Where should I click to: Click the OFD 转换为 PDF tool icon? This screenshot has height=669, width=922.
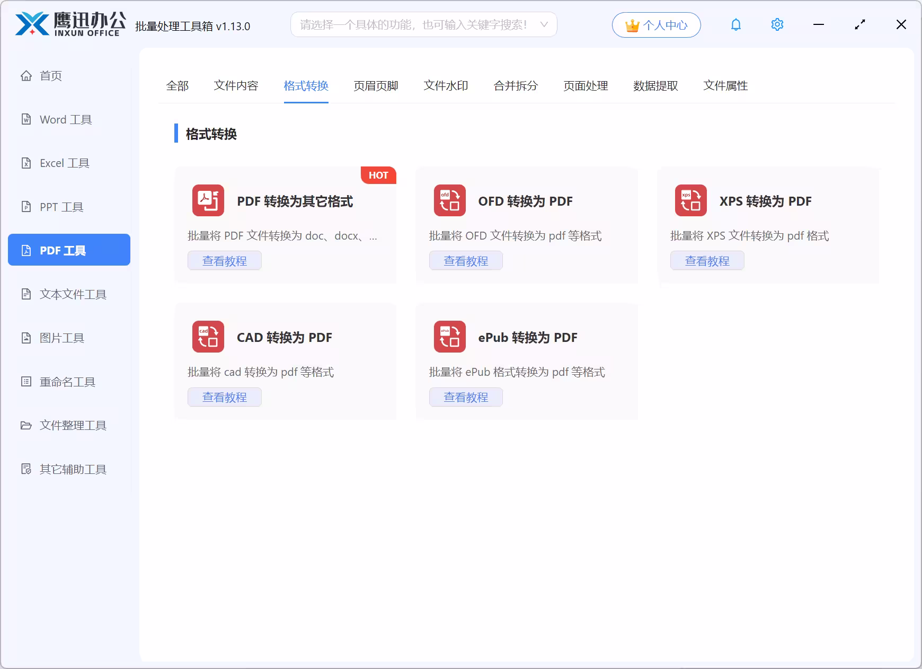click(x=449, y=201)
